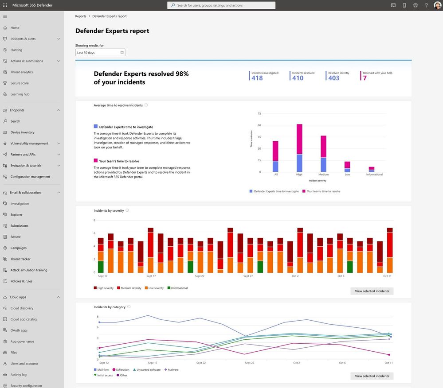The height and width of the screenshot is (388, 443).
Task: Collapse the Cloud apps section chevron
Action: 59,297
